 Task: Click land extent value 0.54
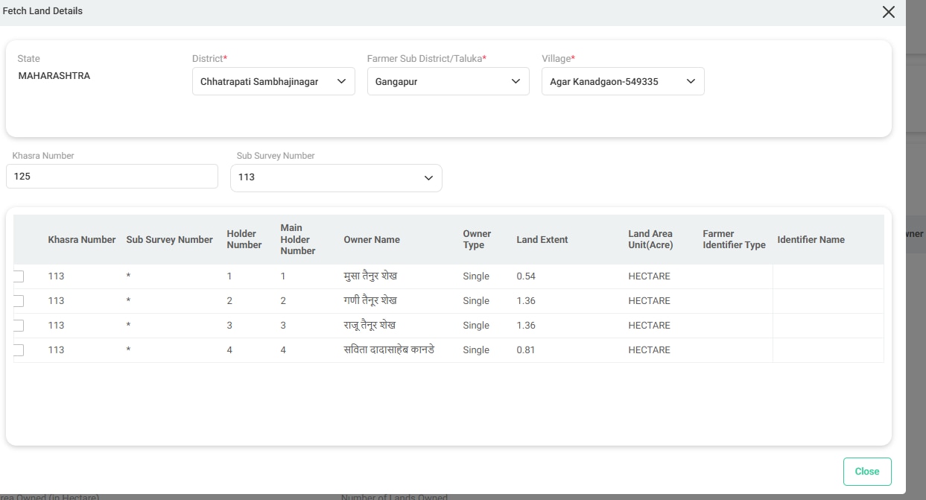tap(526, 276)
